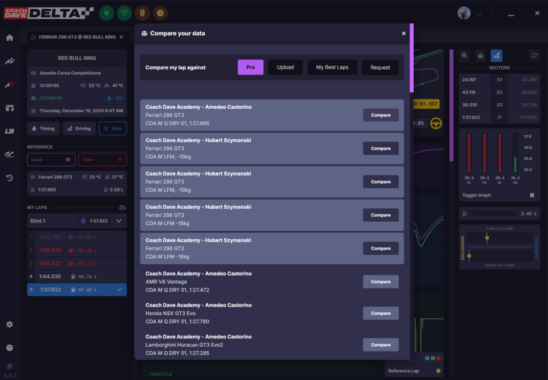548x380 pixels.
Task: Toggle Graph checkbox in tyre panel
Action: click(x=532, y=195)
